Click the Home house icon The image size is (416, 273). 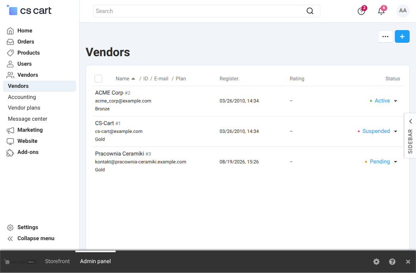pyautogui.click(x=10, y=31)
